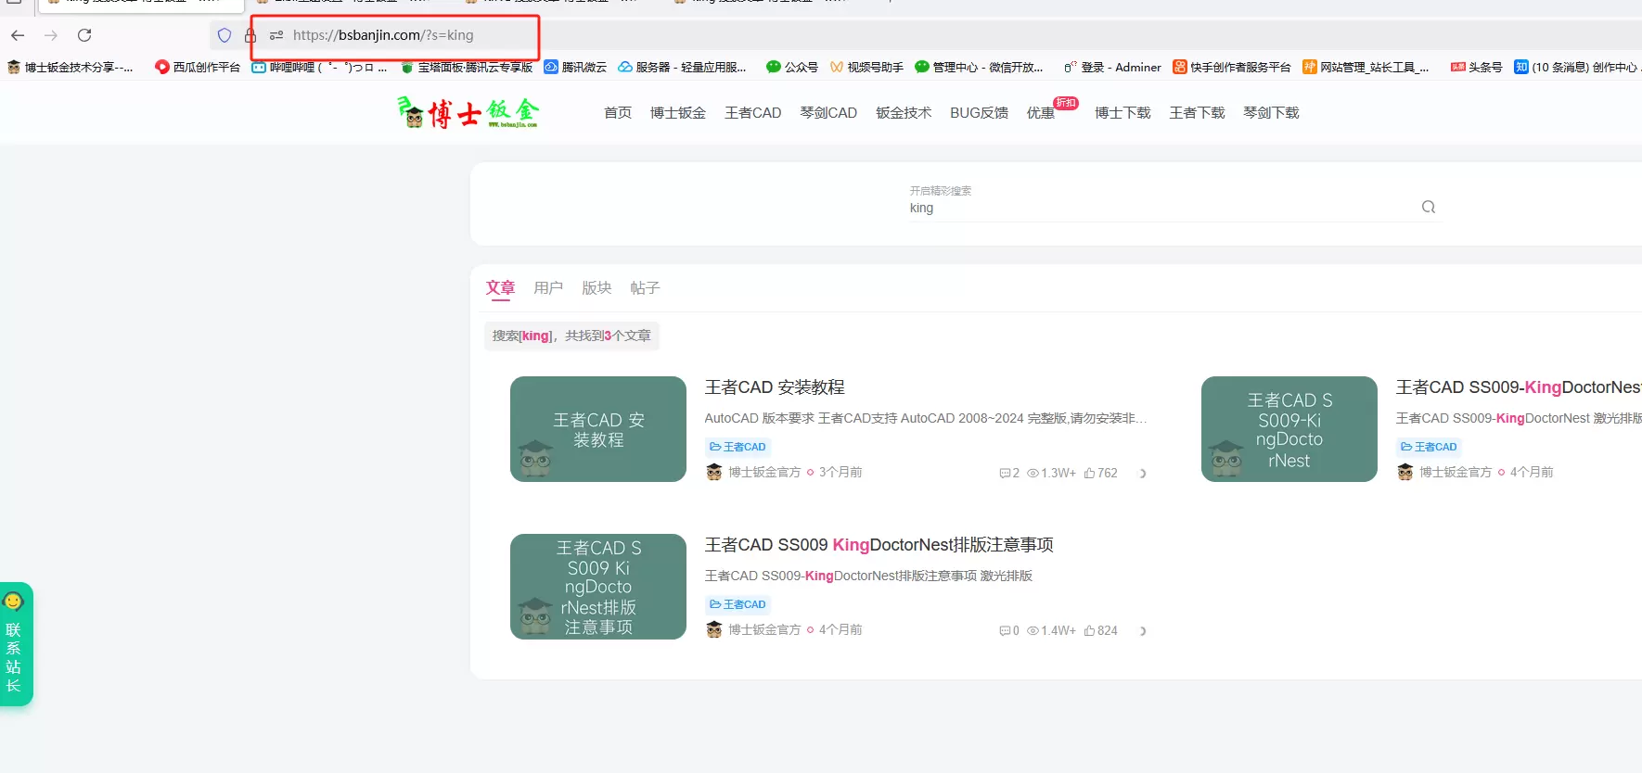Open bookmark 登录 - Adminer

[x=1112, y=67]
